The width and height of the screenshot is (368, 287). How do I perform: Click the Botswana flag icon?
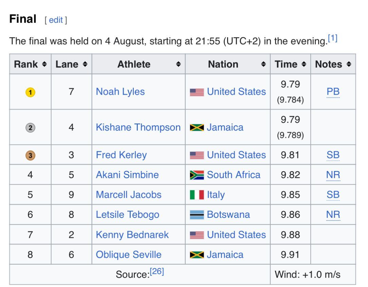pos(197,215)
